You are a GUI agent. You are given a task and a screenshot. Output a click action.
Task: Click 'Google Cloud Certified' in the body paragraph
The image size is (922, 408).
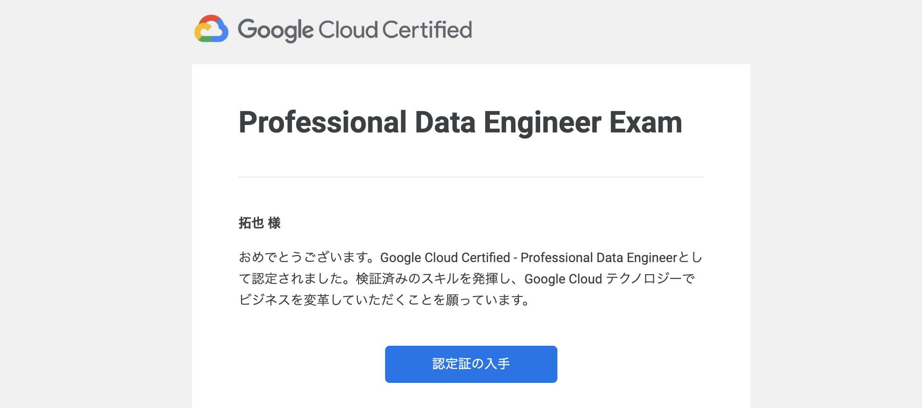point(445,257)
